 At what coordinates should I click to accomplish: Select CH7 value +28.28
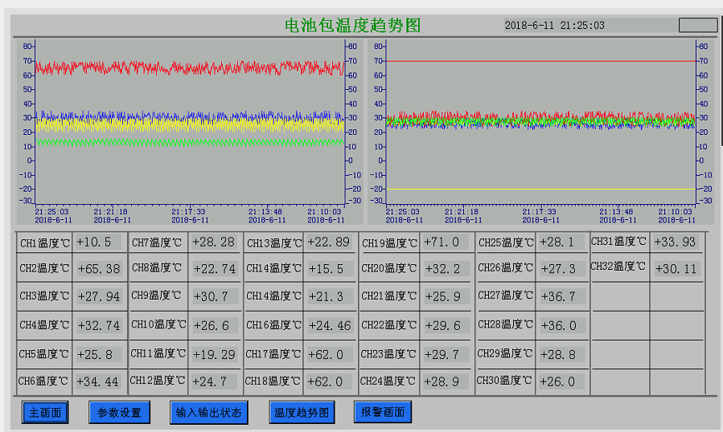[214, 242]
